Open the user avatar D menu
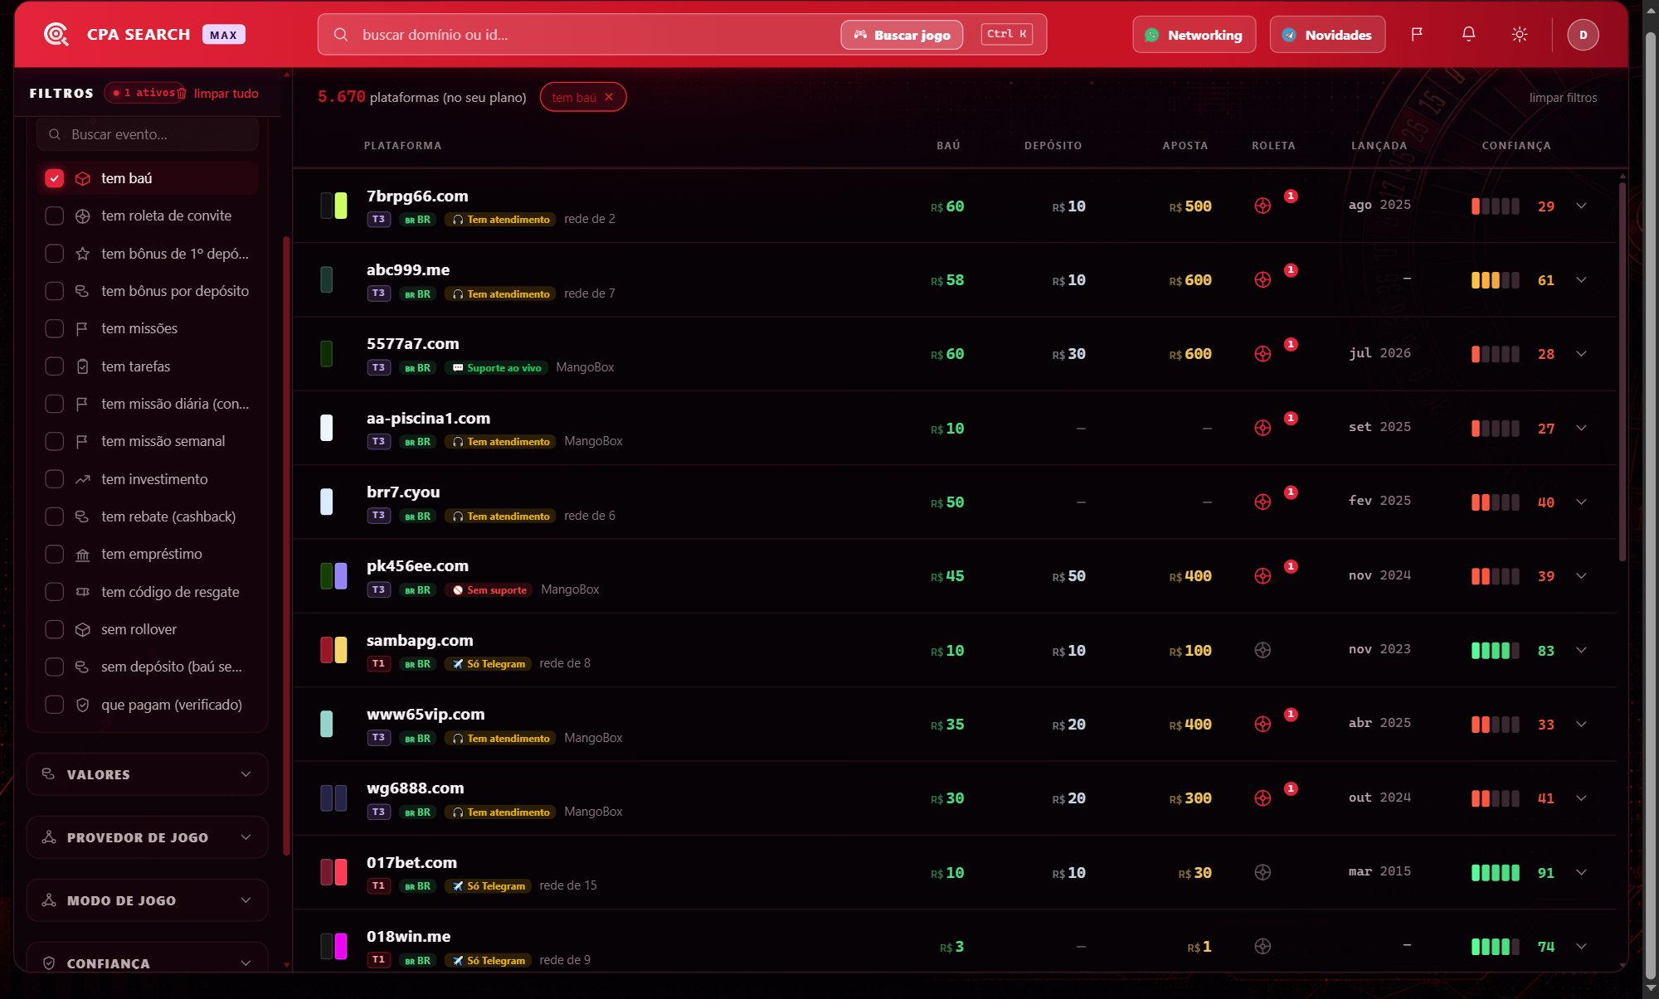Viewport: 1659px width, 999px height. [x=1583, y=35]
